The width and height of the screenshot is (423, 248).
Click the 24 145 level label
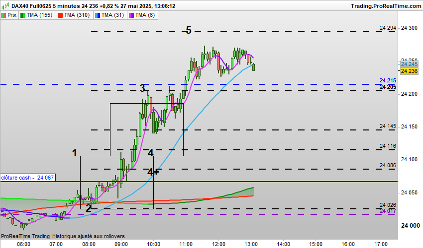tap(388, 126)
